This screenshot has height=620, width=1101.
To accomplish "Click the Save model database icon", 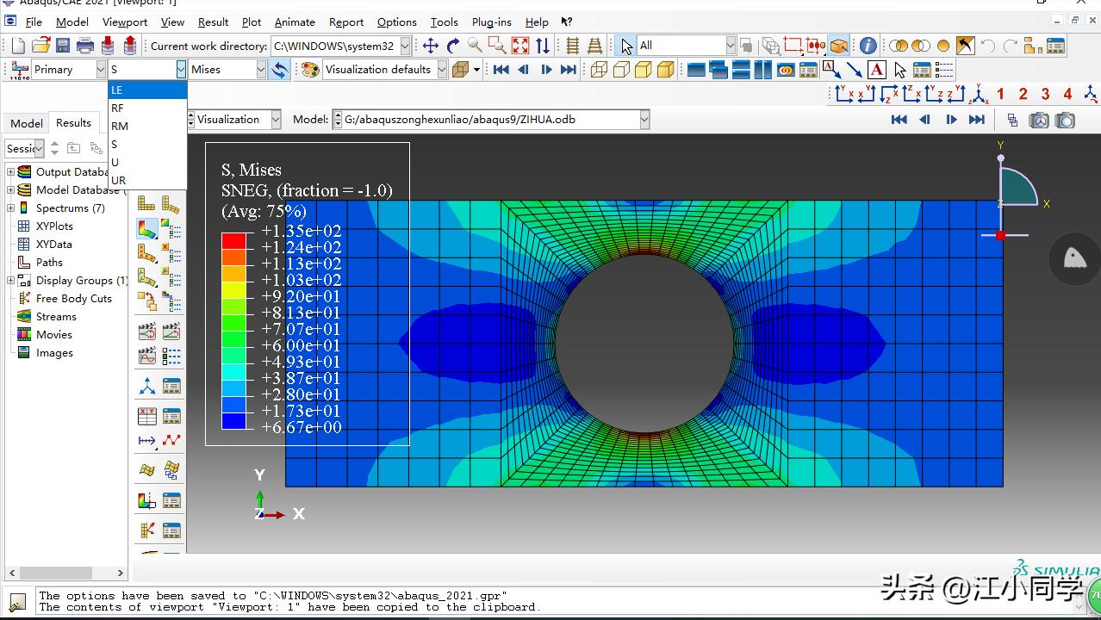I will (x=63, y=46).
